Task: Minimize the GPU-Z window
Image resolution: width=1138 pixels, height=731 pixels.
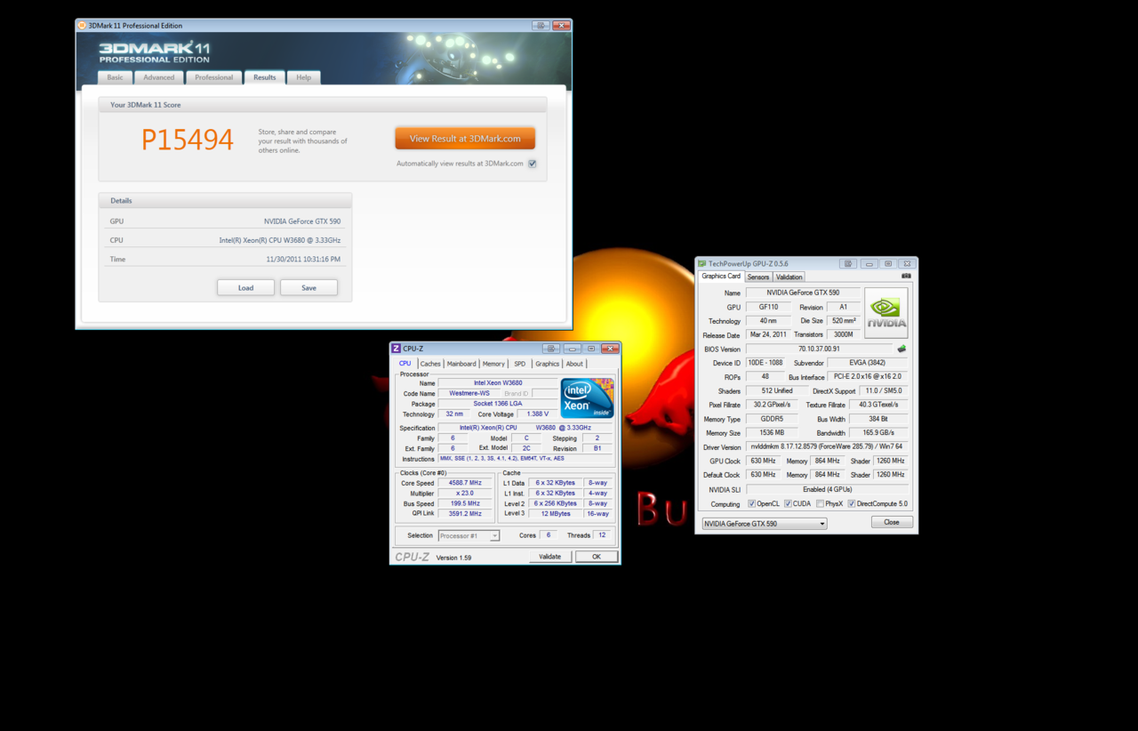Action: [869, 263]
